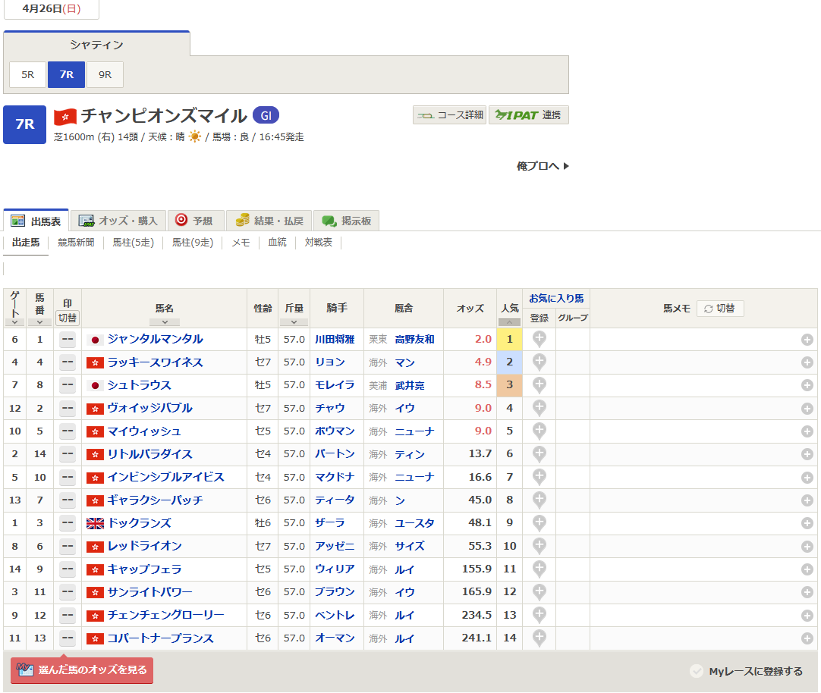This screenshot has height=693, width=821.
Task: Sort table by 斤量 column arrow
Action: tap(294, 323)
